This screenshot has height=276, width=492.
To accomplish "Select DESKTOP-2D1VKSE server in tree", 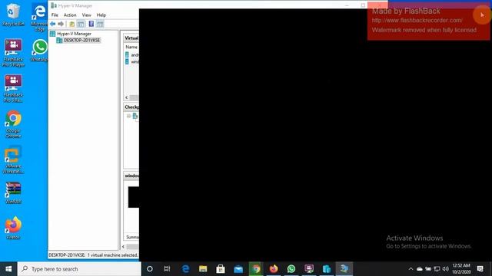I will pyautogui.click(x=81, y=40).
